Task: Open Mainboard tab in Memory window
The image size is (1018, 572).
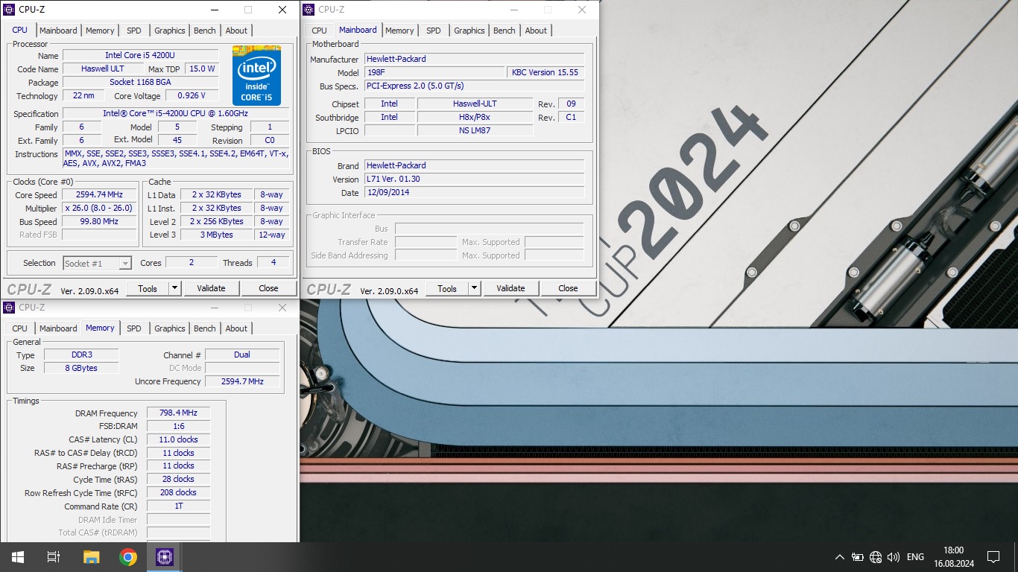Action: click(x=58, y=328)
